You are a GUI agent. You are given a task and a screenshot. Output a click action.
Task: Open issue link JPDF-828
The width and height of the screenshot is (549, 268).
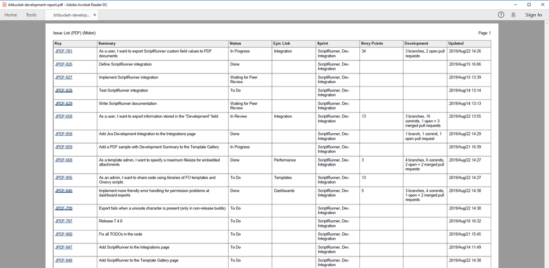(64, 90)
